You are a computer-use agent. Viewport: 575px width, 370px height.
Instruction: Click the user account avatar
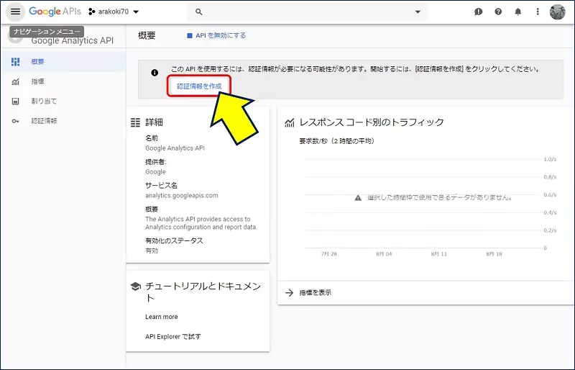(558, 12)
